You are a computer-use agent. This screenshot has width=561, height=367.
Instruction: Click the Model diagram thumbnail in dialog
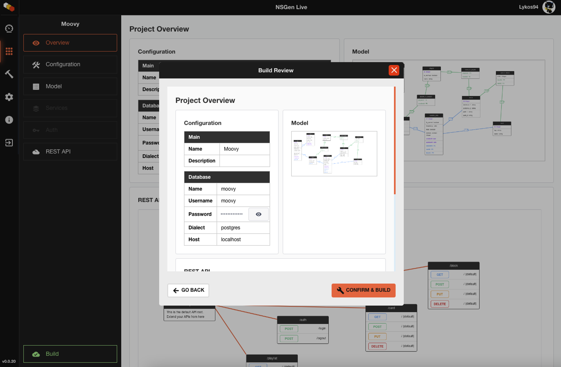(x=334, y=154)
